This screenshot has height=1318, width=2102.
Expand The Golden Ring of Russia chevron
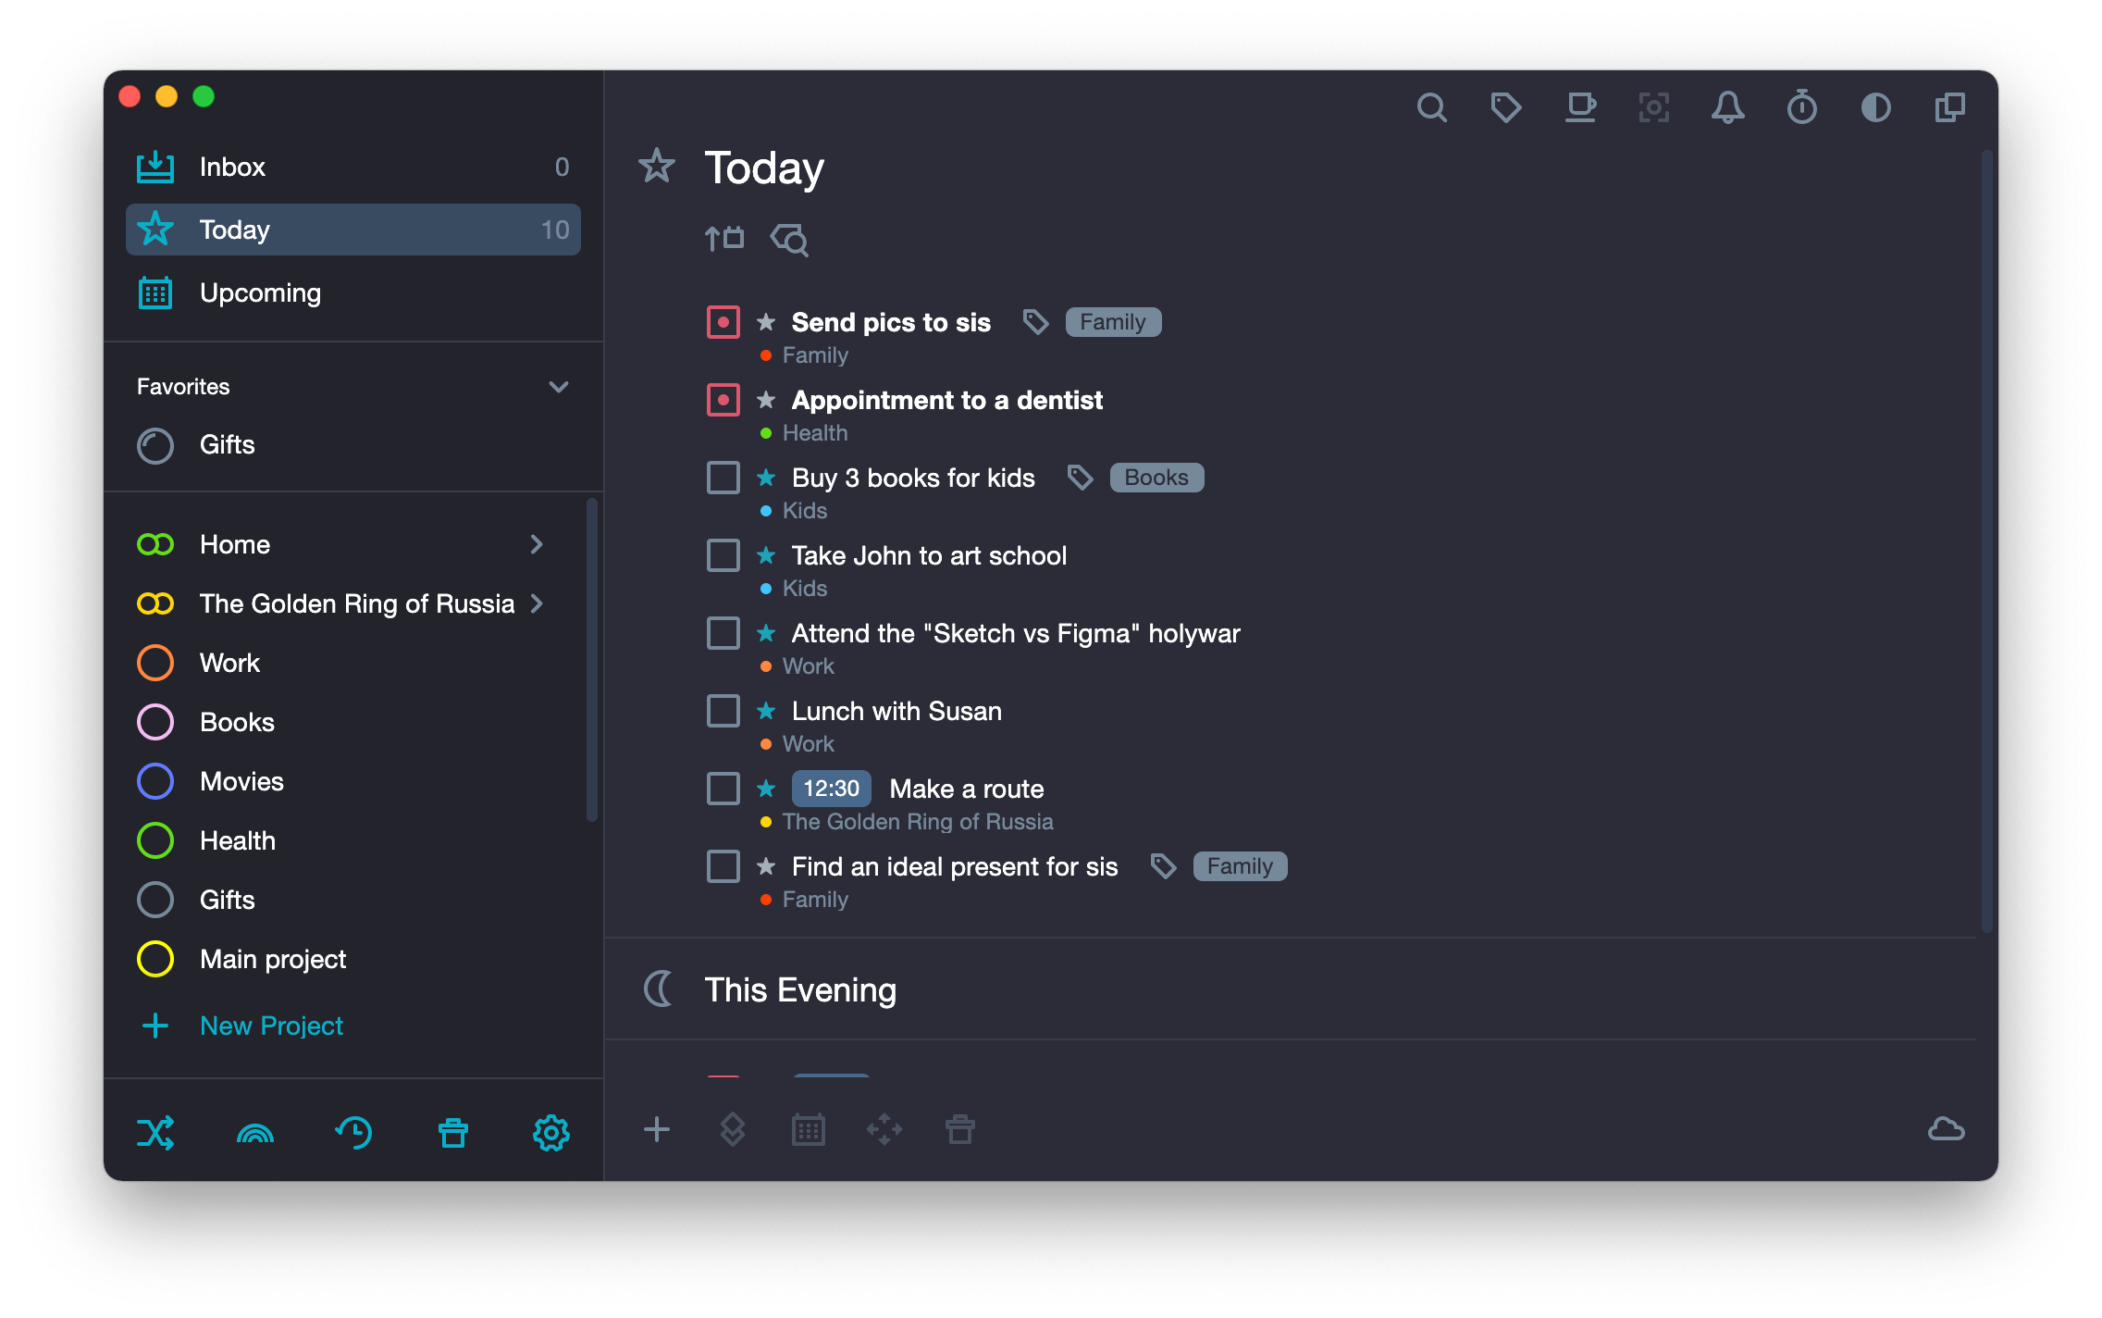[x=537, y=603]
